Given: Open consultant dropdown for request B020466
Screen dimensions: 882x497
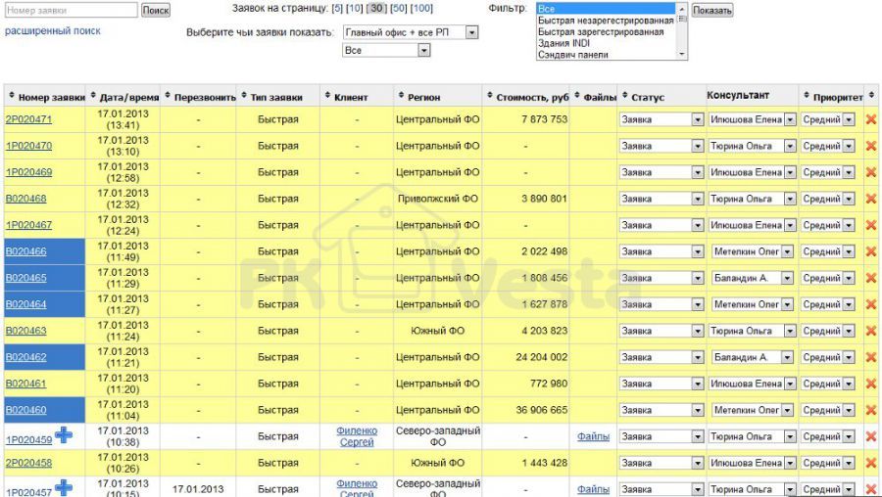Looking at the screenshot, I should coord(788,251).
